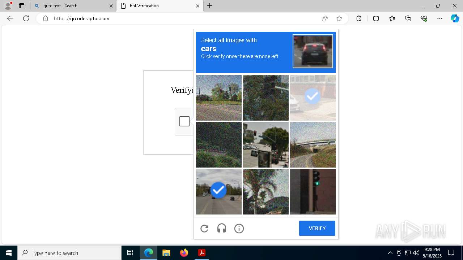Reload the captcha challenge images
This screenshot has width=463, height=260.
204,228
